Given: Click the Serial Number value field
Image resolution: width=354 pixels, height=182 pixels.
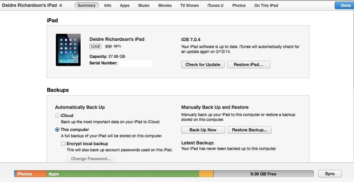Looking at the screenshot, I should click(x=135, y=63).
